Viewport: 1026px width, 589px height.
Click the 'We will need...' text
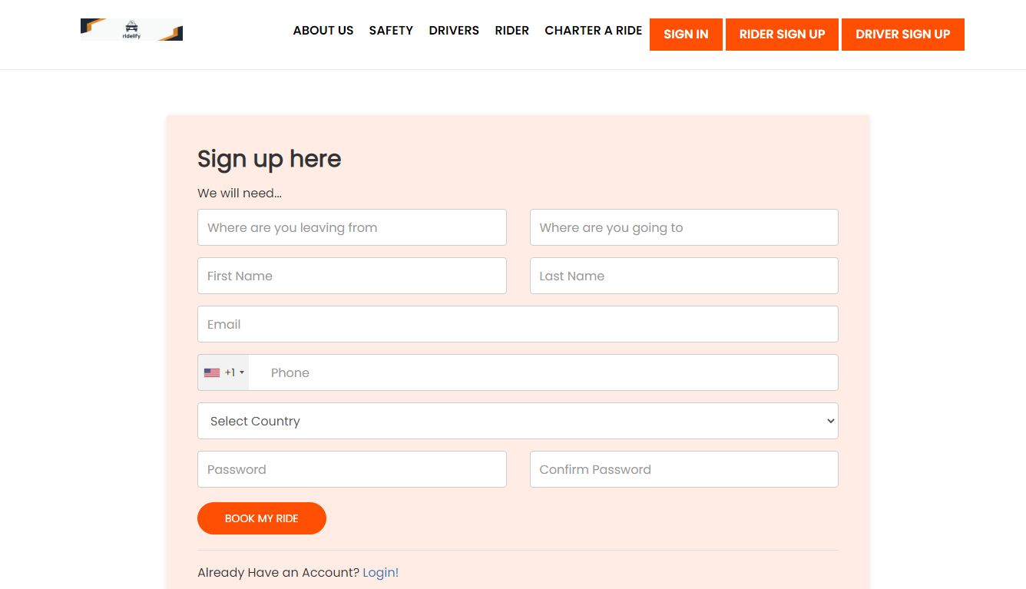pyautogui.click(x=240, y=193)
